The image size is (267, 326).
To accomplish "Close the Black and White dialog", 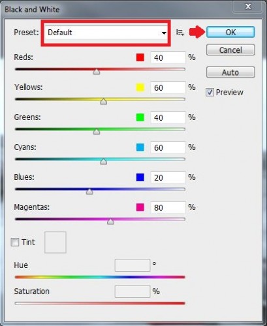I will point(248,7).
